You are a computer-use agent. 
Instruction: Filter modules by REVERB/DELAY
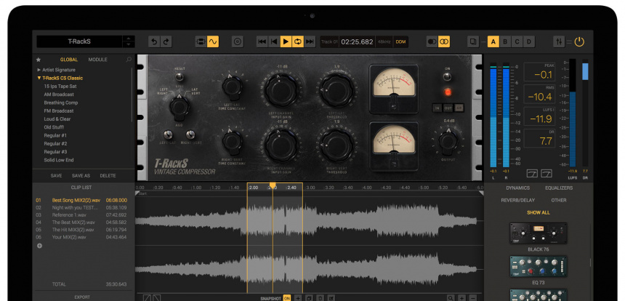[517, 201]
